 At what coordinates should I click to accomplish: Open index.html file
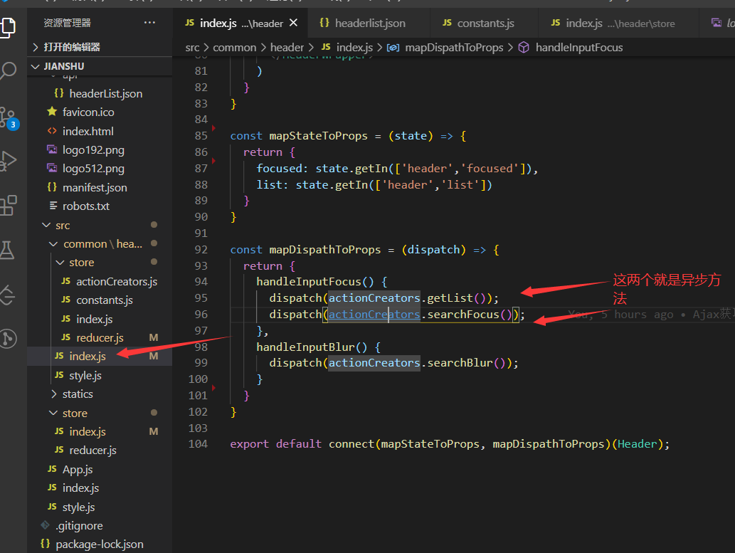click(x=100, y=132)
